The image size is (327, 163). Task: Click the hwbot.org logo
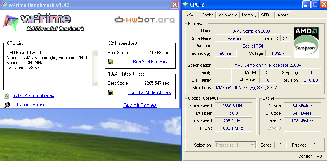(x=144, y=20)
